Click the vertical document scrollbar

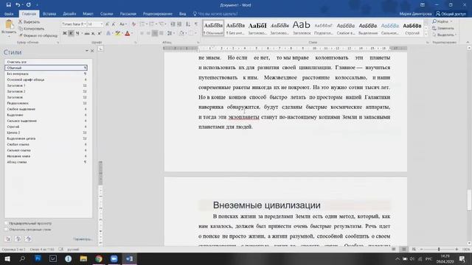point(469,199)
